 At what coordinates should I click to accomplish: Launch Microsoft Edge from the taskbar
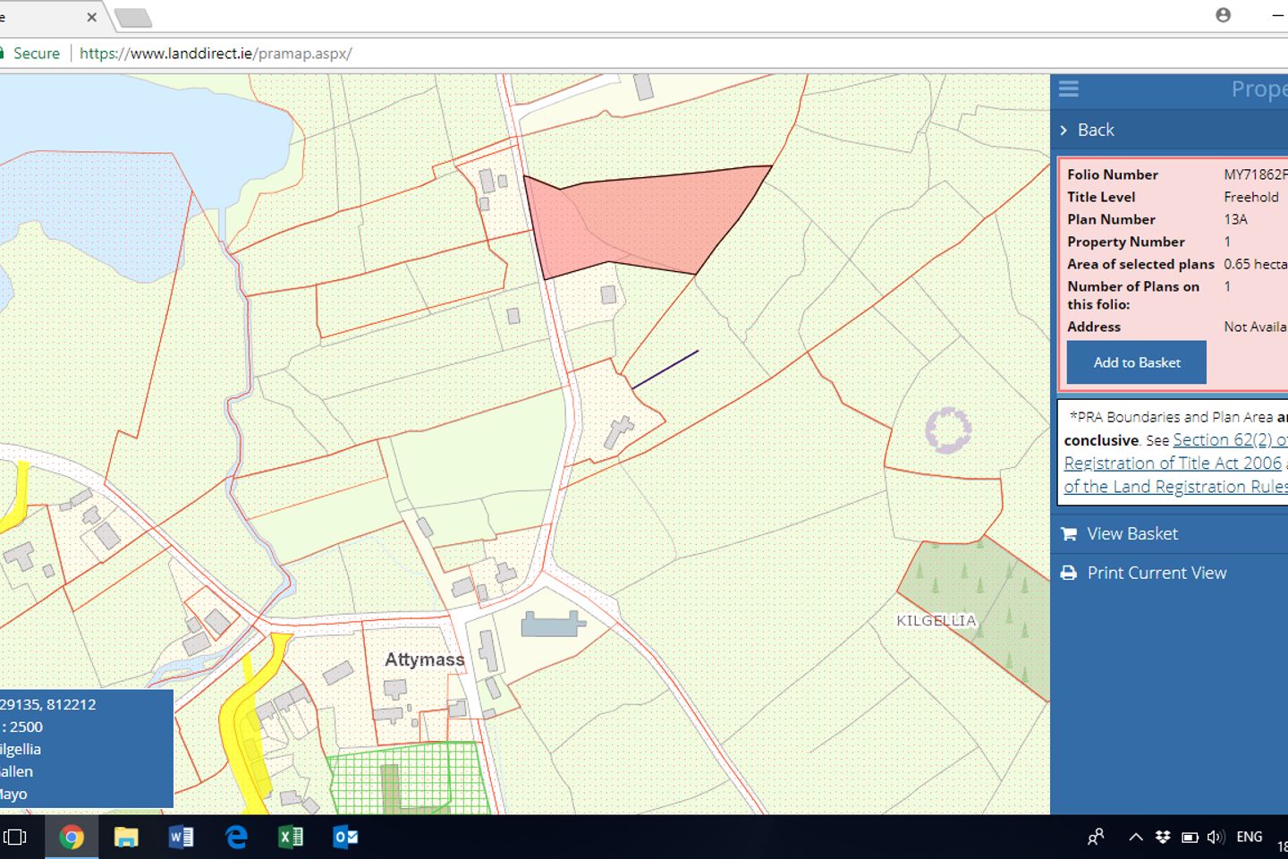pyautogui.click(x=235, y=837)
